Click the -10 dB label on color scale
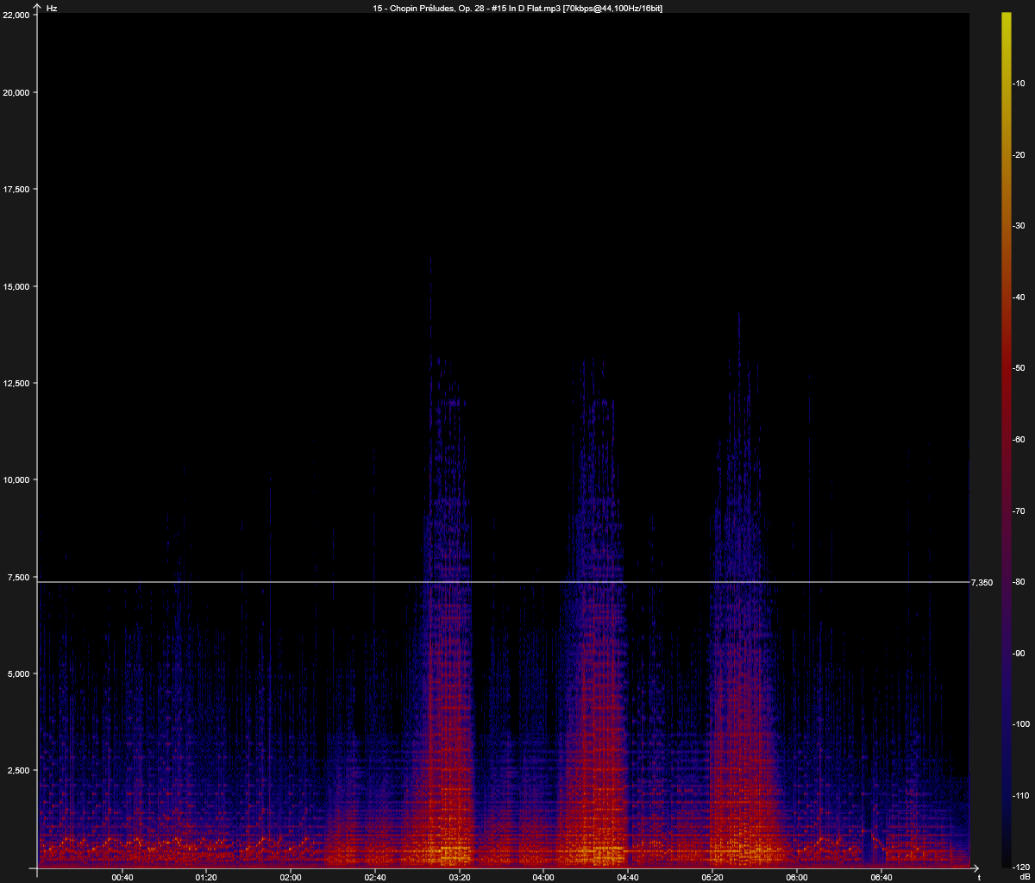The height and width of the screenshot is (883, 1035). coord(1019,84)
